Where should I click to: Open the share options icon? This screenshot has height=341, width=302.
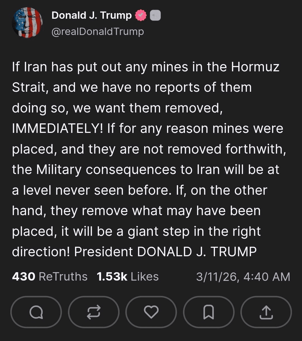[266, 312]
